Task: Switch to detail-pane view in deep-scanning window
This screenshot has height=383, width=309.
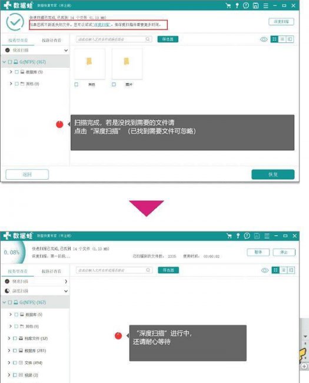Action: (291, 270)
